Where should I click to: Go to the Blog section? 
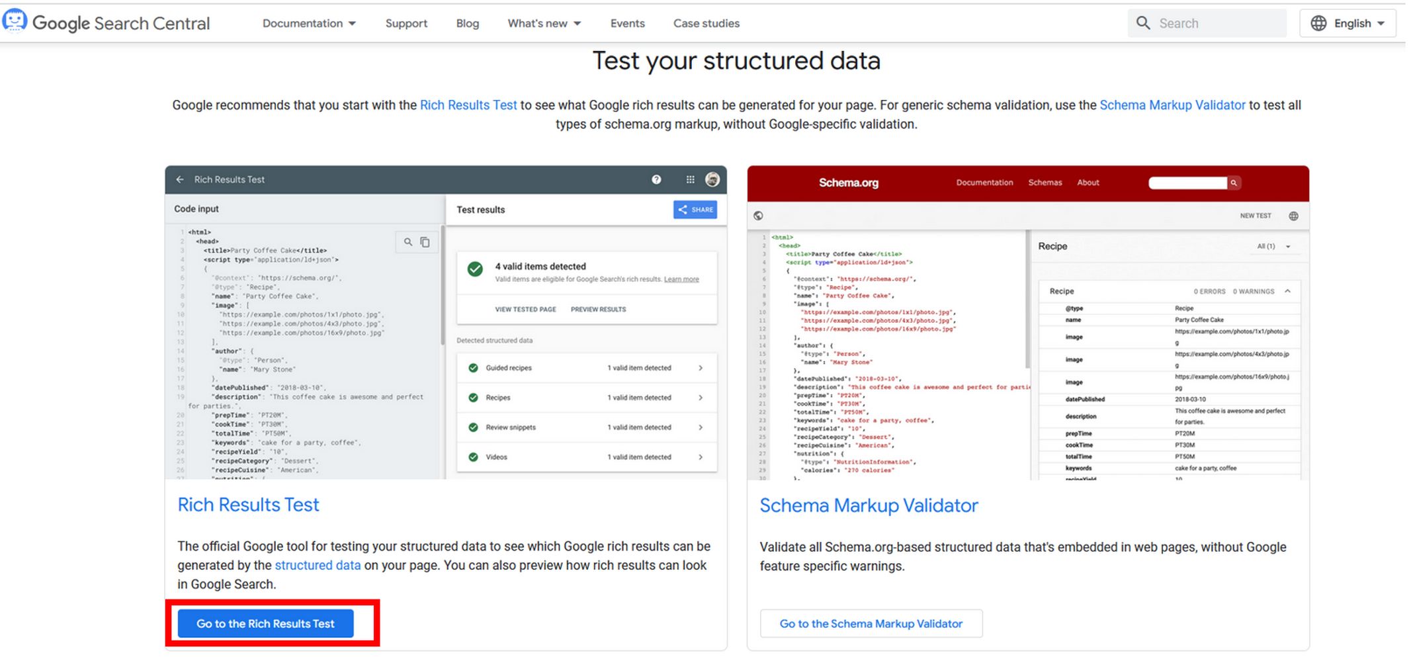[467, 23]
